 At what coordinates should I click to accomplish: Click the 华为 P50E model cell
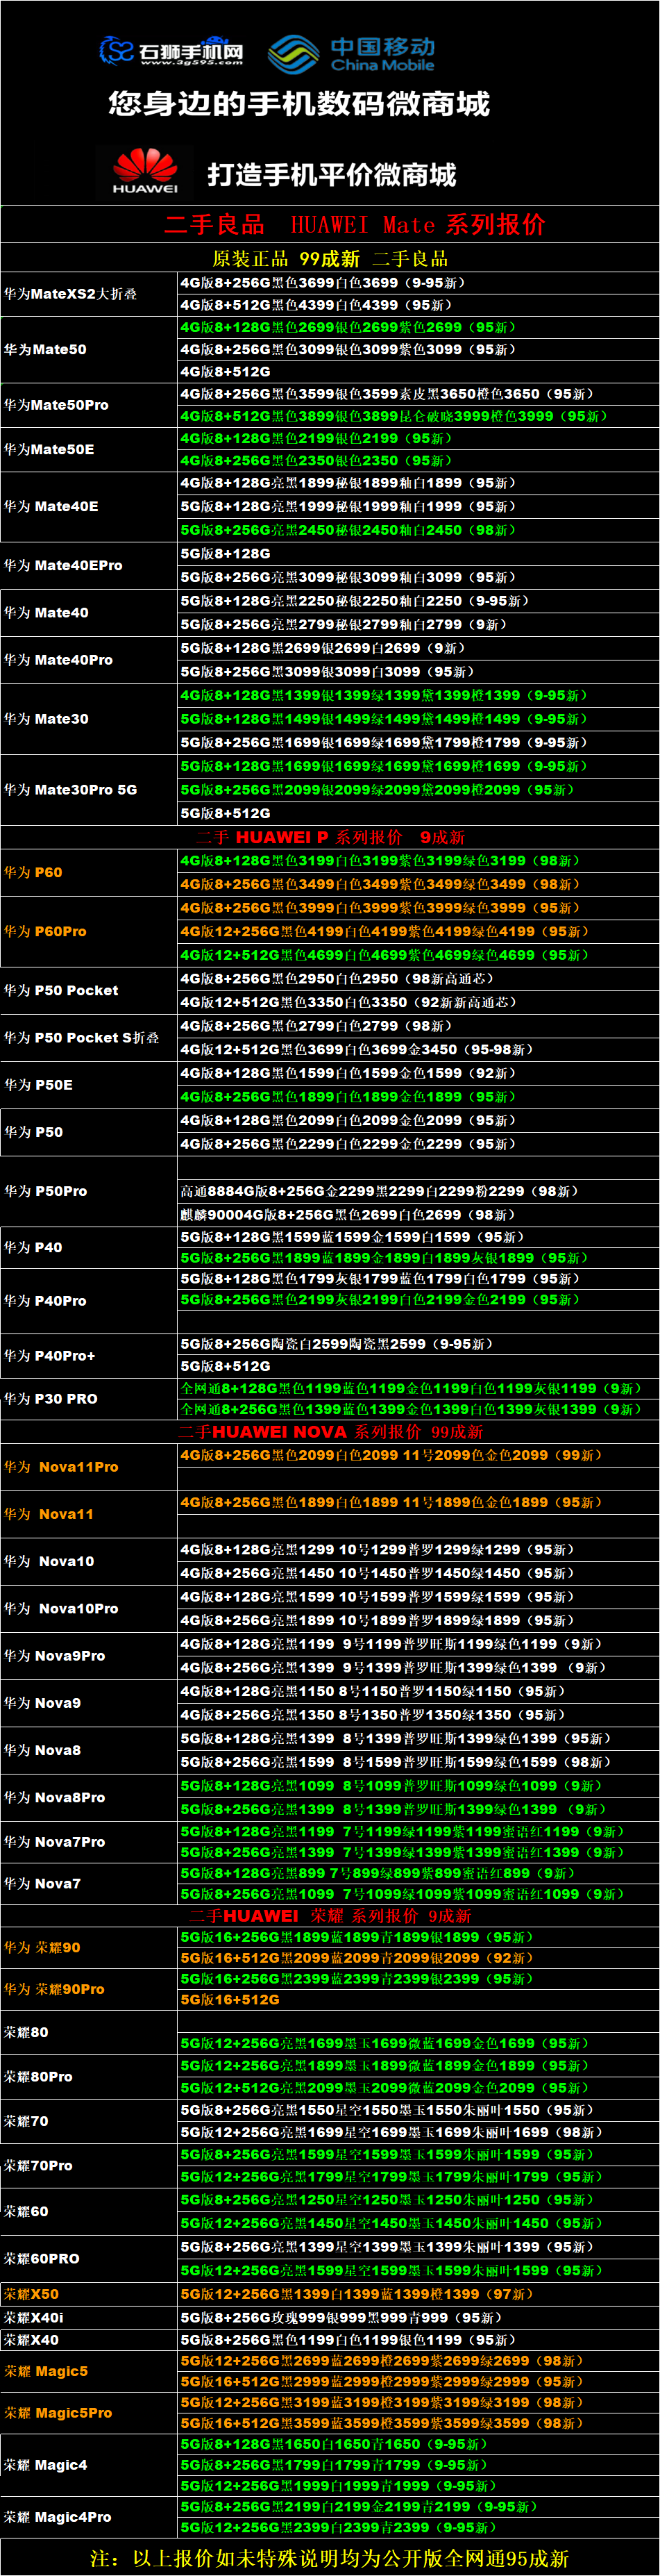point(89,1085)
